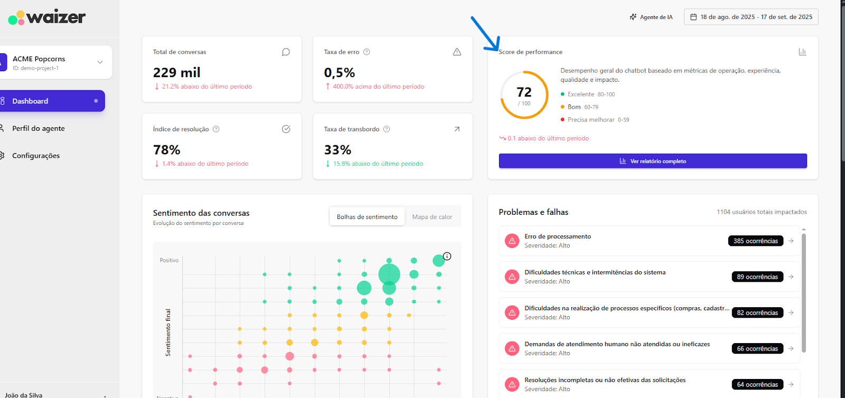Expand the ACME Popcorns project selector
This screenshot has height=398, width=845.
100,62
